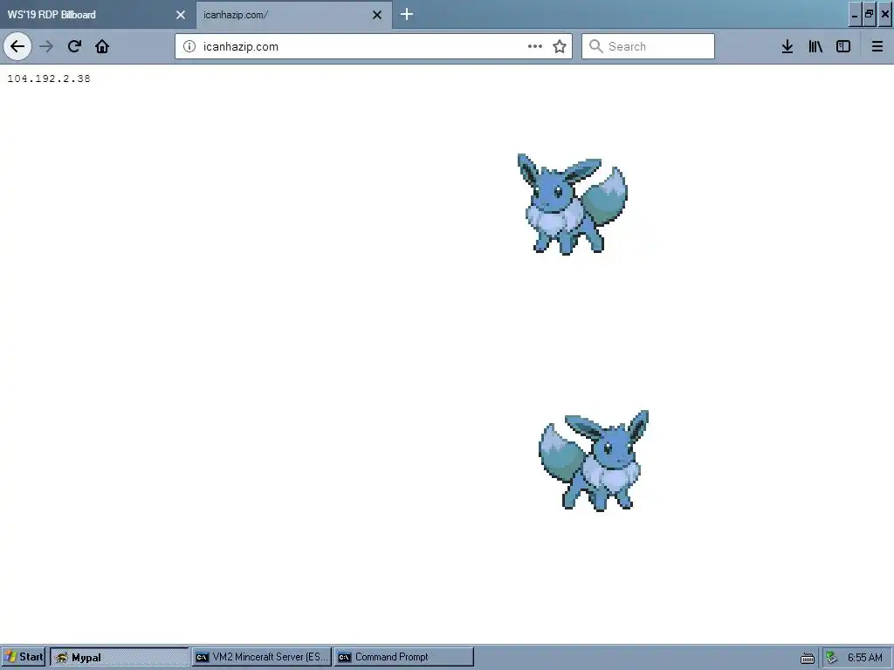Screen dimensions: 894x670
Task: Click the lower Eevee sprite image
Action: point(594,461)
